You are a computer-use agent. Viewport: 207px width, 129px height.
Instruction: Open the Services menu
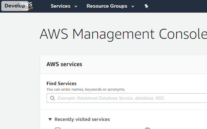tap(64, 6)
